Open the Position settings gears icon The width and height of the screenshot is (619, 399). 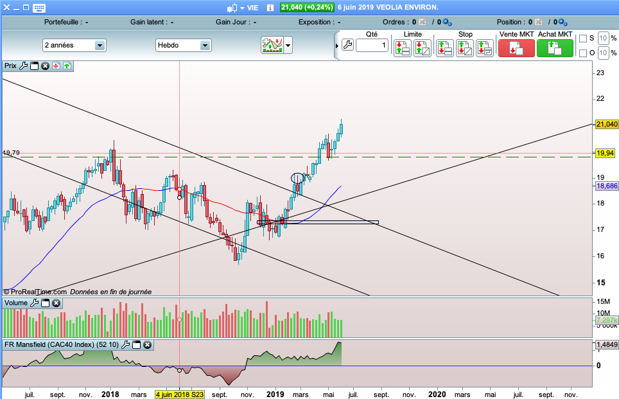point(563,22)
